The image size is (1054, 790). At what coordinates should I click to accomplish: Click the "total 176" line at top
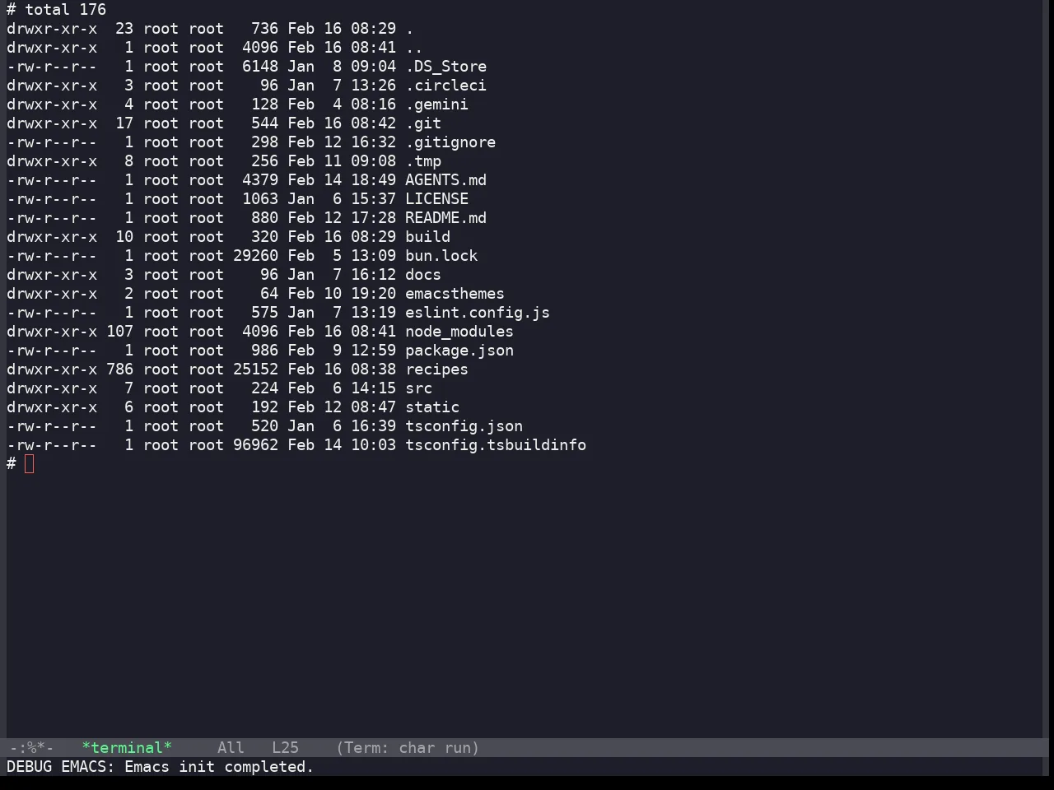65,10
